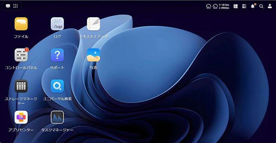Open ストレージマネージャー storage manager
This screenshot has height=143, width=276.
21,86
